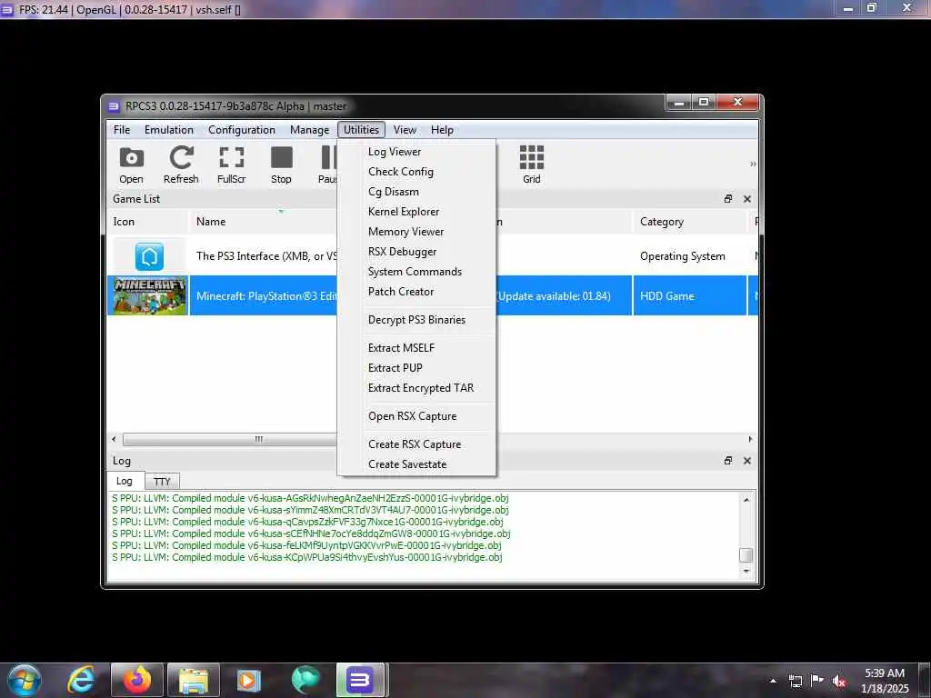Switch to the TTY tab
Viewport: 931px width, 698px height.
[x=162, y=482]
